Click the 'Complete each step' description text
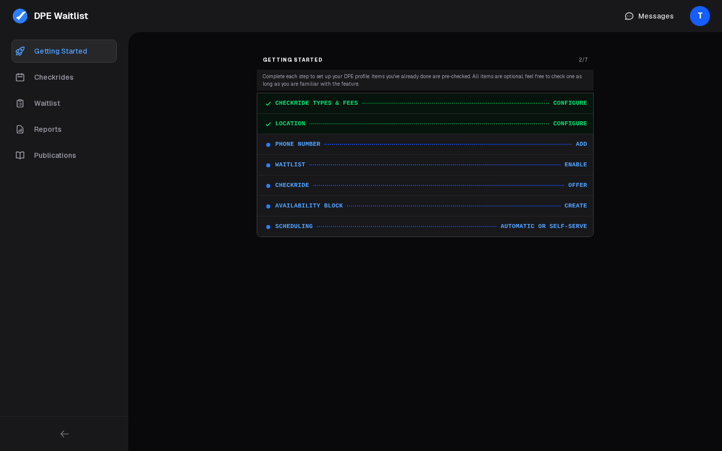722x451 pixels. coord(422,80)
